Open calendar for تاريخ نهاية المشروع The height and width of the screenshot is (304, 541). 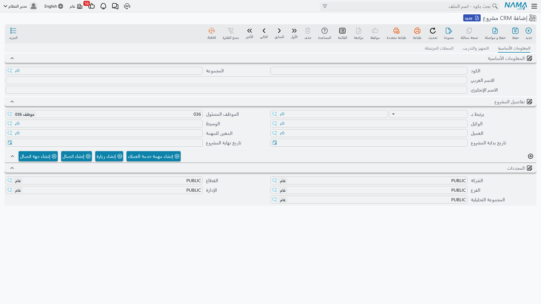tap(10, 143)
